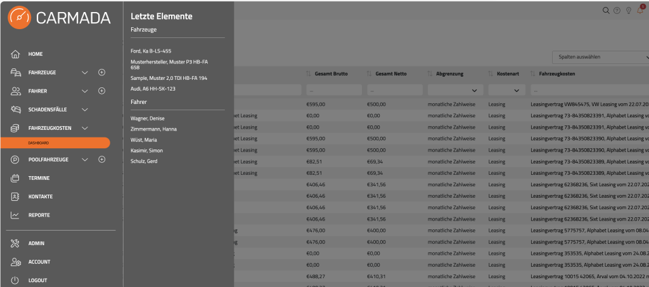Click the Poolfahrzeuge parking icon
649x287 pixels.
(x=15, y=160)
